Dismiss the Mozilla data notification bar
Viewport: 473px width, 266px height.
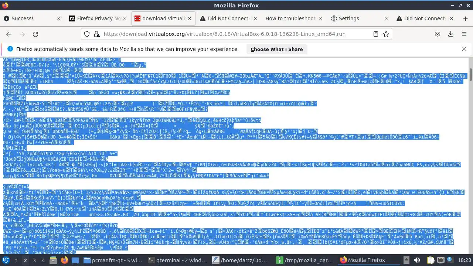coord(464,49)
